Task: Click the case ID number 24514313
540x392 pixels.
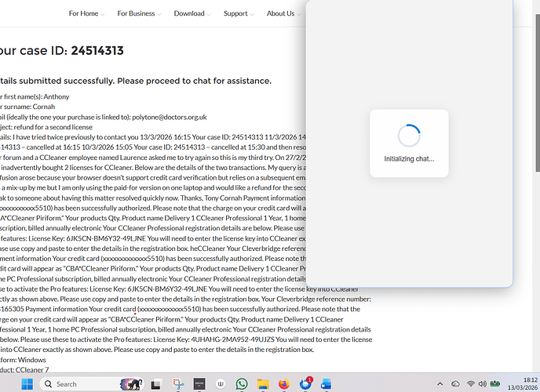Action: 97,50
